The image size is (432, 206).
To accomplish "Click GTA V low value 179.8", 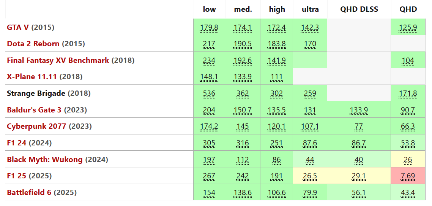I will point(210,28).
